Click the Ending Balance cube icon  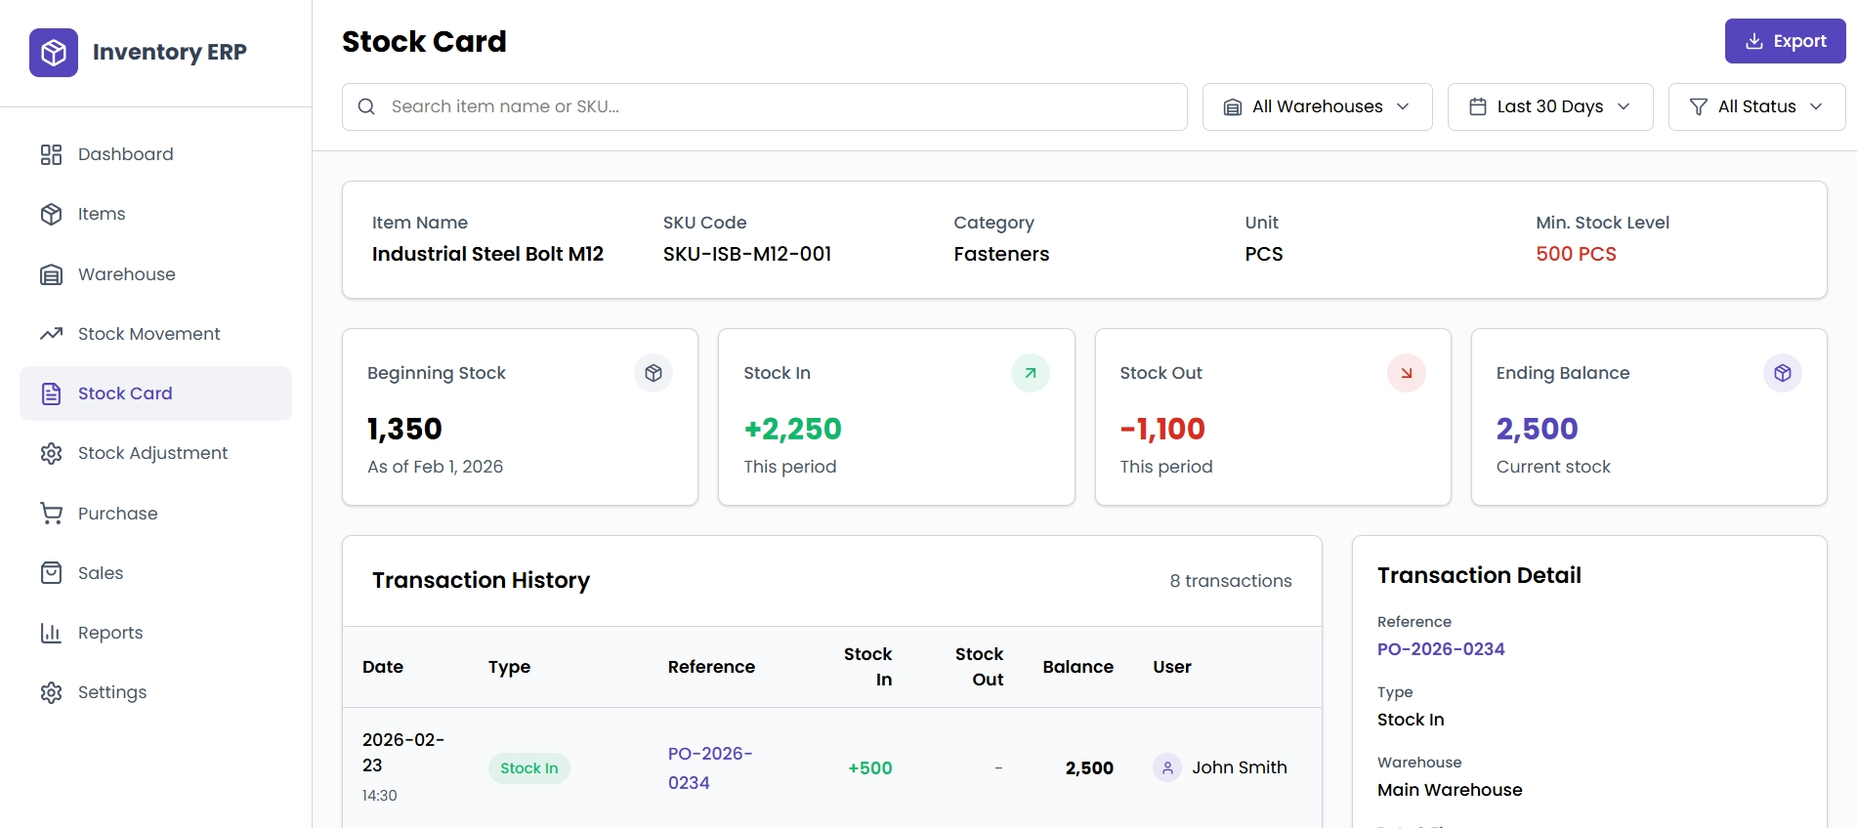click(1782, 373)
